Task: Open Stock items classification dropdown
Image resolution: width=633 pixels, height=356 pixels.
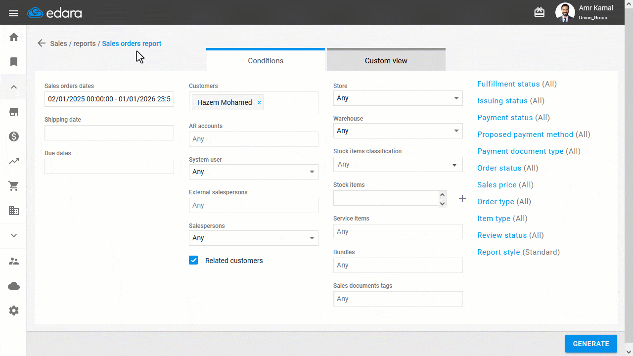Action: click(398, 164)
